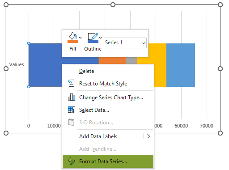Select Reset to Match Style

[x=108, y=84]
